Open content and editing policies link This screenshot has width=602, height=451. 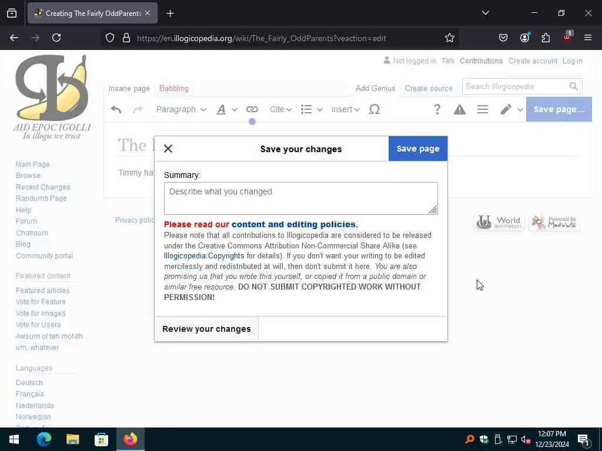pyautogui.click(x=293, y=224)
